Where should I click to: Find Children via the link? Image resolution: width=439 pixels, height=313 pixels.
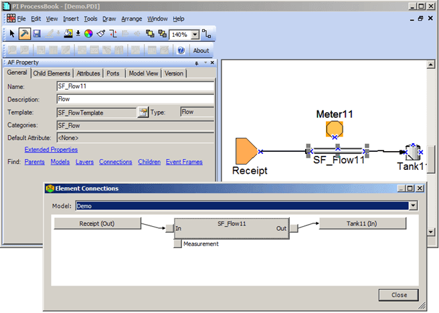[149, 162]
